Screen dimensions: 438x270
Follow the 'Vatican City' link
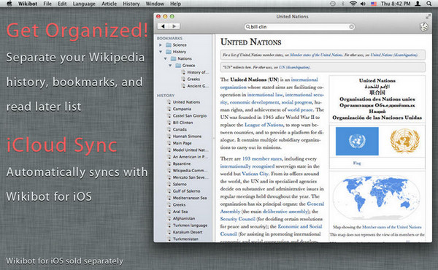coord(255,174)
